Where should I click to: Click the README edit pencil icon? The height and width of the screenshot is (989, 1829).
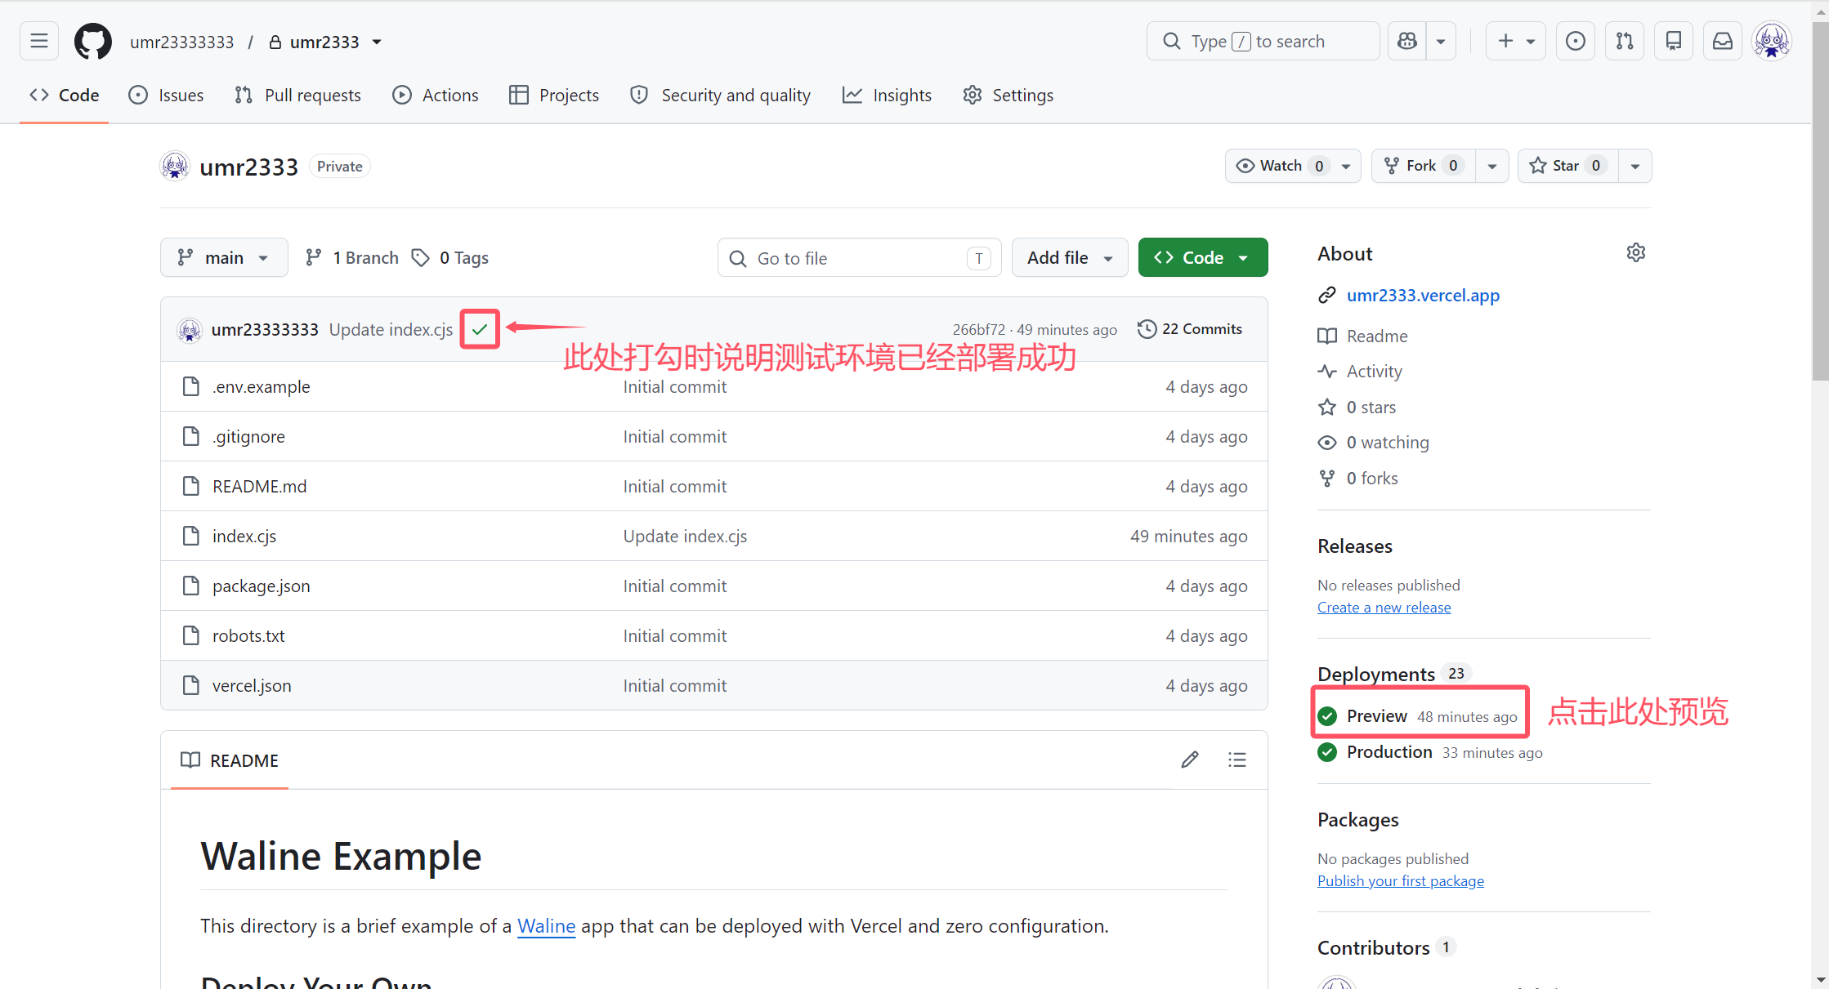tap(1190, 760)
